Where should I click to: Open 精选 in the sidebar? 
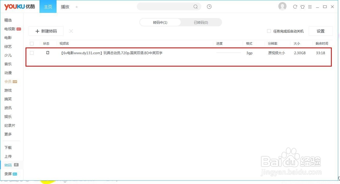click(x=8, y=20)
